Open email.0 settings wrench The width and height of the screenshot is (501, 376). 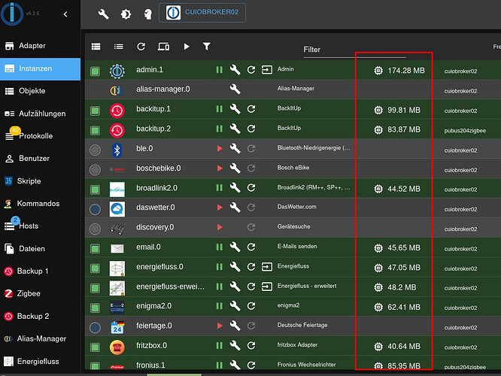click(235, 247)
